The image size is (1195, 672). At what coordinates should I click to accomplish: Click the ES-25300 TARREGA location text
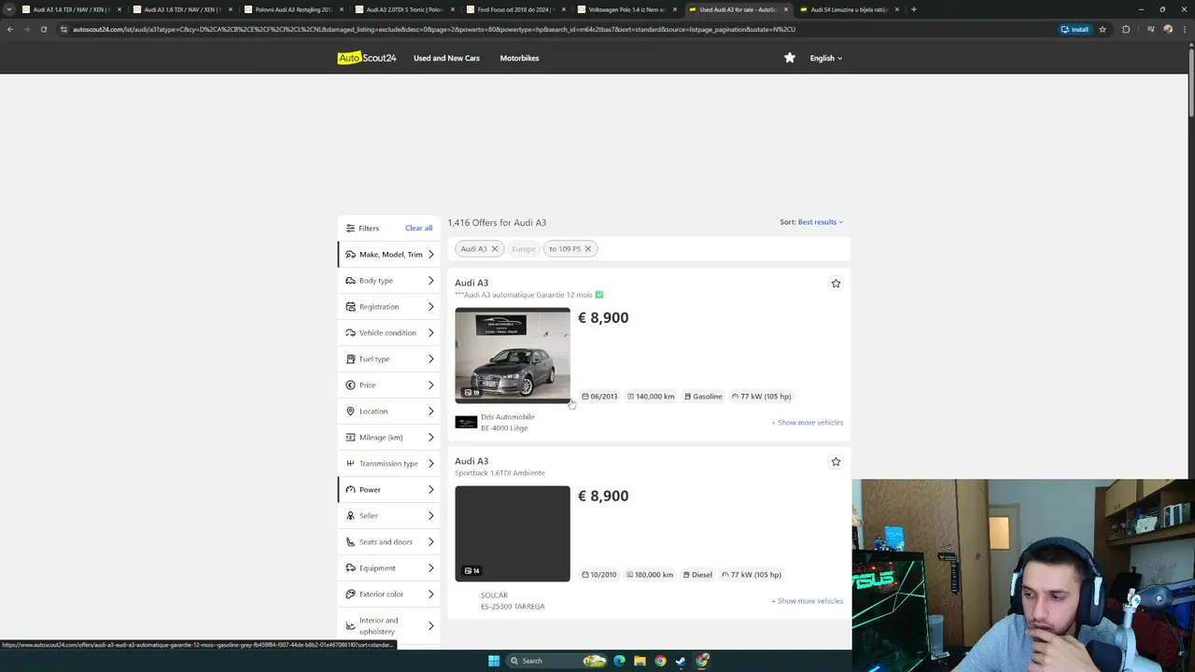pyautogui.click(x=513, y=607)
